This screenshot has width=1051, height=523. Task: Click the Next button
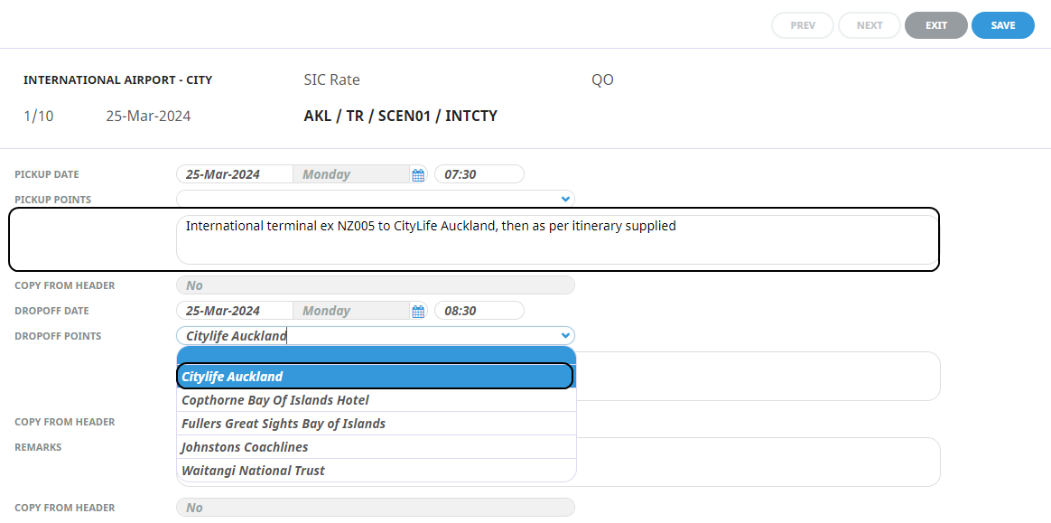click(870, 25)
